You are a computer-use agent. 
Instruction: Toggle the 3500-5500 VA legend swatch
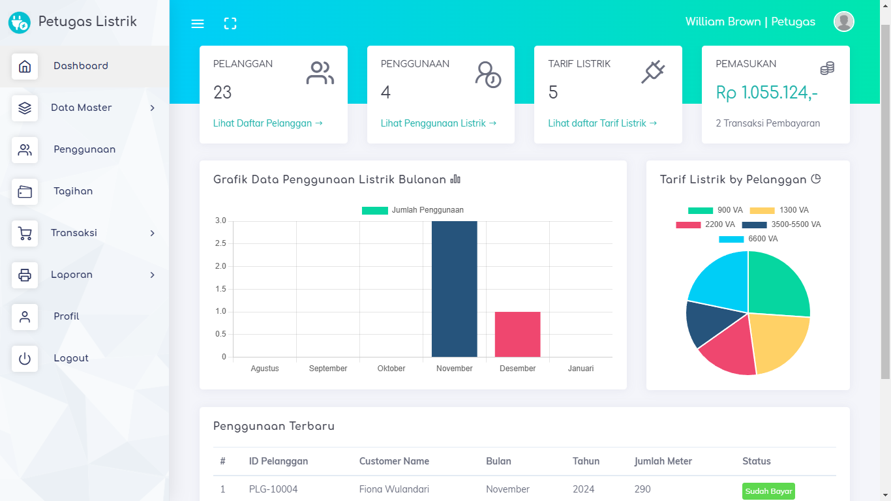pyautogui.click(x=755, y=224)
